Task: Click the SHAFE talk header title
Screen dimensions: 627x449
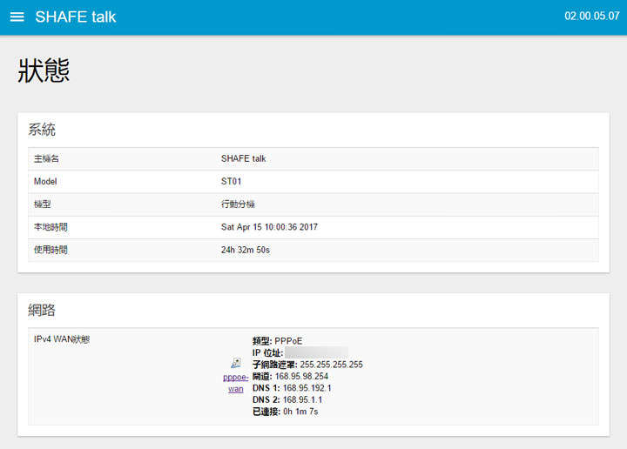Action: 76,17
